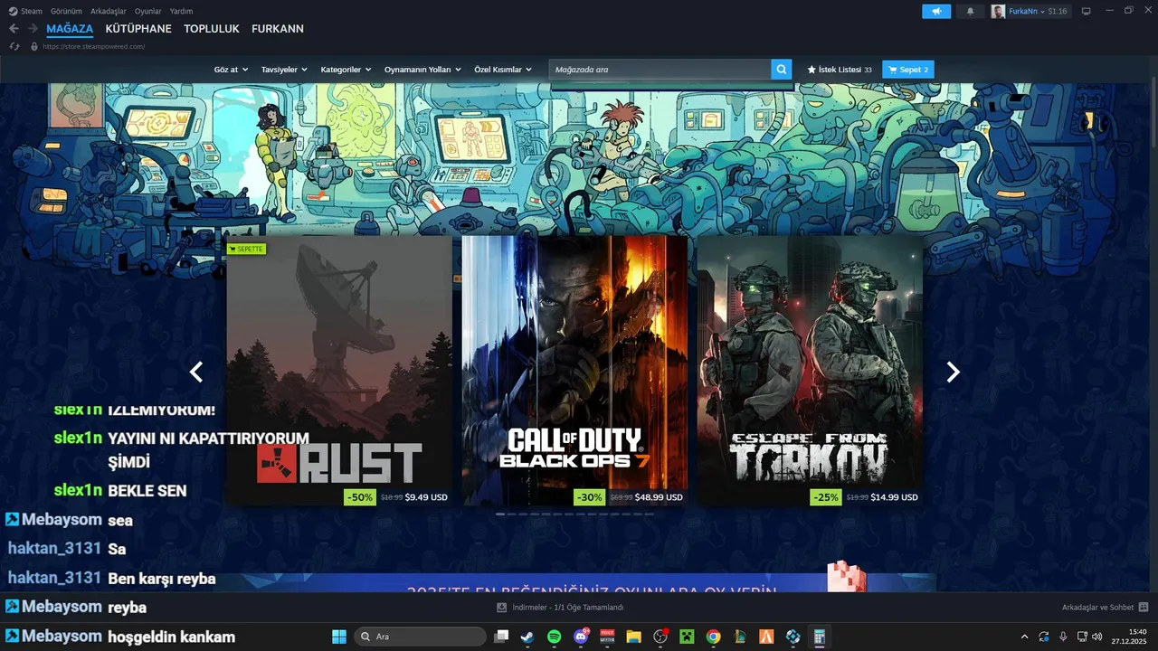Image resolution: width=1158 pixels, height=651 pixels.
Task: Open the volume tray icon
Action: (x=1097, y=637)
